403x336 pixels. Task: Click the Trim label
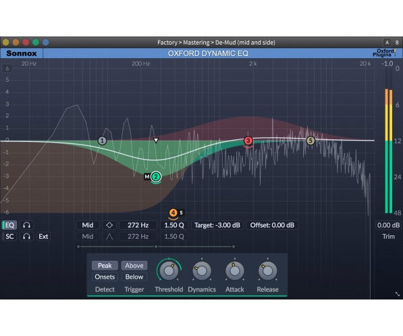[x=388, y=237]
